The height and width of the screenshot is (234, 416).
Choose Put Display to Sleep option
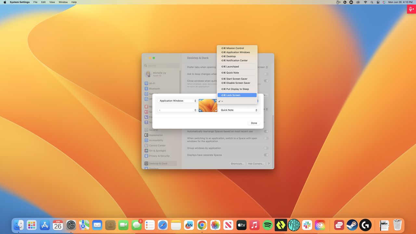coord(237,89)
